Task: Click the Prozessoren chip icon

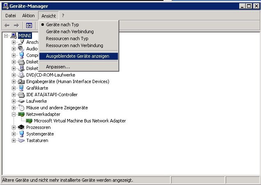Action: click(x=21, y=127)
